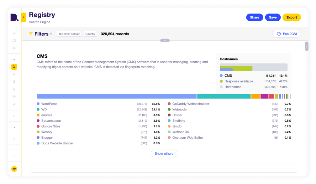The height and width of the screenshot is (184, 316).
Task: Select the Hostnames legend entry
Action: 254,87
